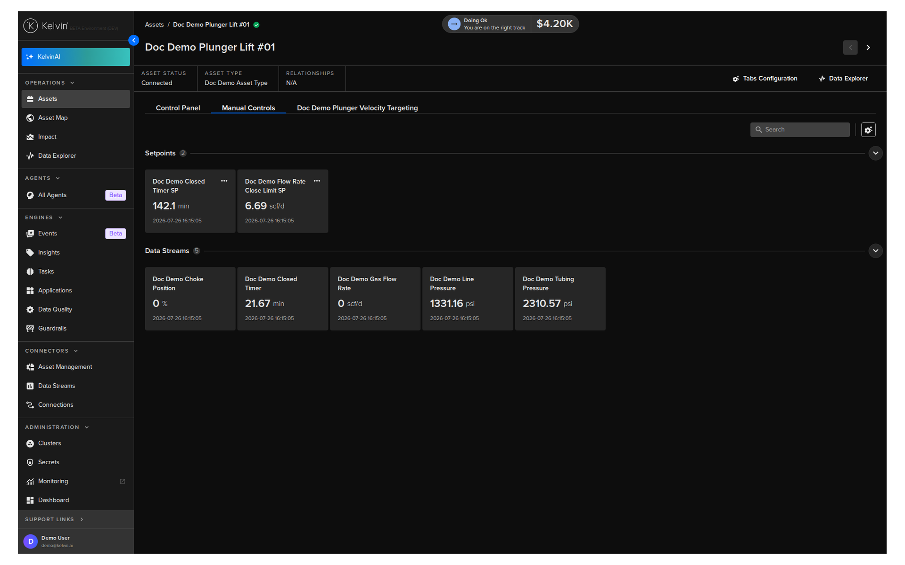This screenshot has height=565, width=905.
Task: Open Insights tag icon
Action: 30,253
